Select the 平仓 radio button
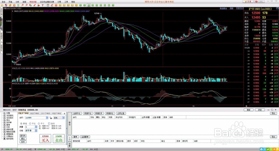279x151 pixels. tap(30, 123)
